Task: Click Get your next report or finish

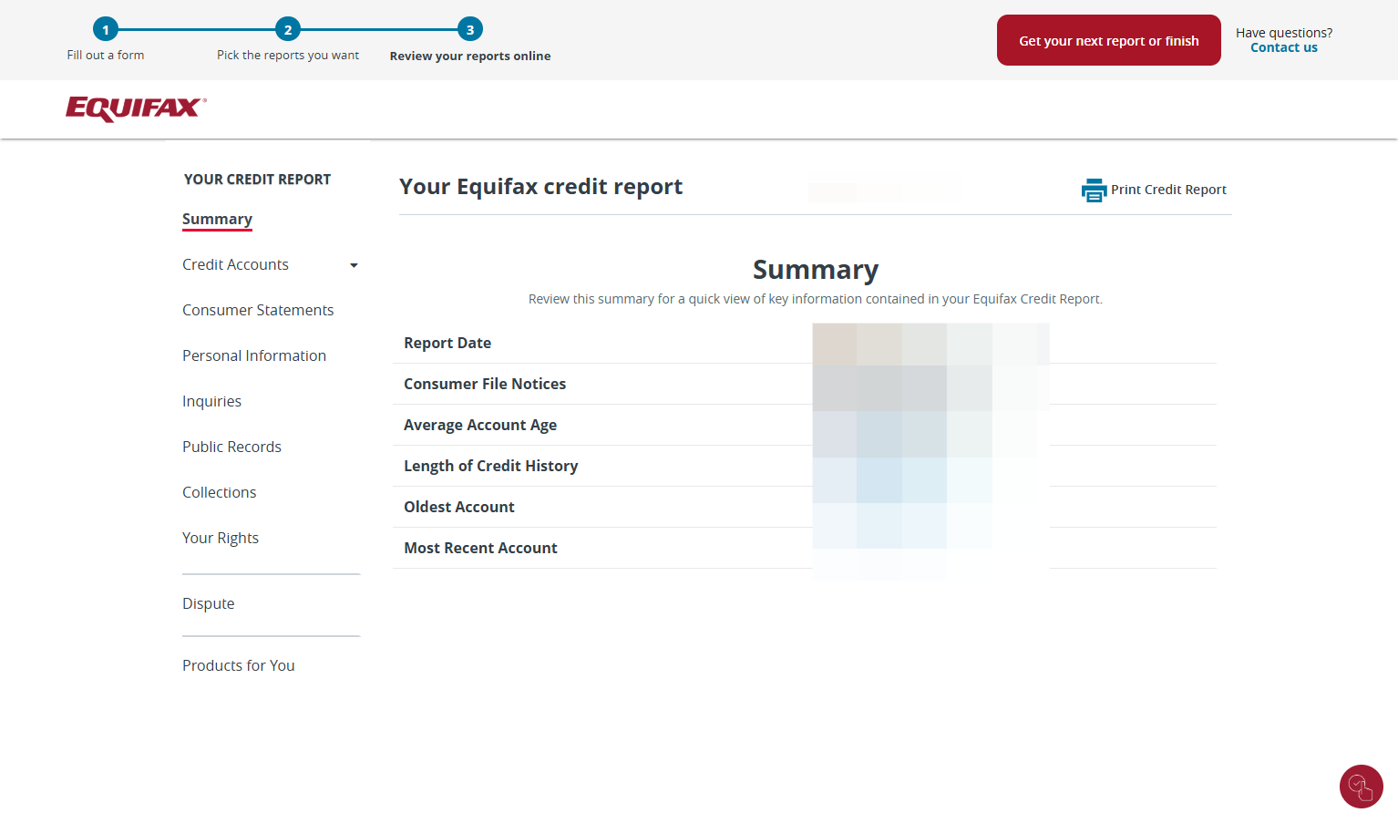Action: click(1109, 40)
